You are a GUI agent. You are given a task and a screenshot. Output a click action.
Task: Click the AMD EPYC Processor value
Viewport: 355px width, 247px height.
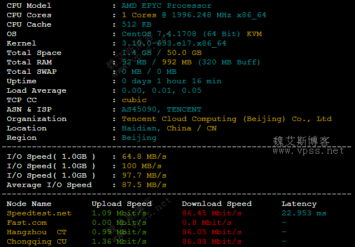[x=166, y=6]
